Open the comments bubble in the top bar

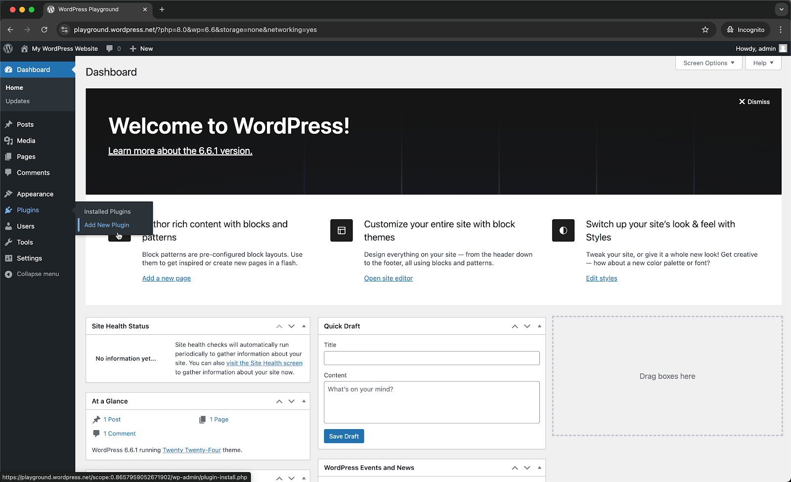point(109,48)
